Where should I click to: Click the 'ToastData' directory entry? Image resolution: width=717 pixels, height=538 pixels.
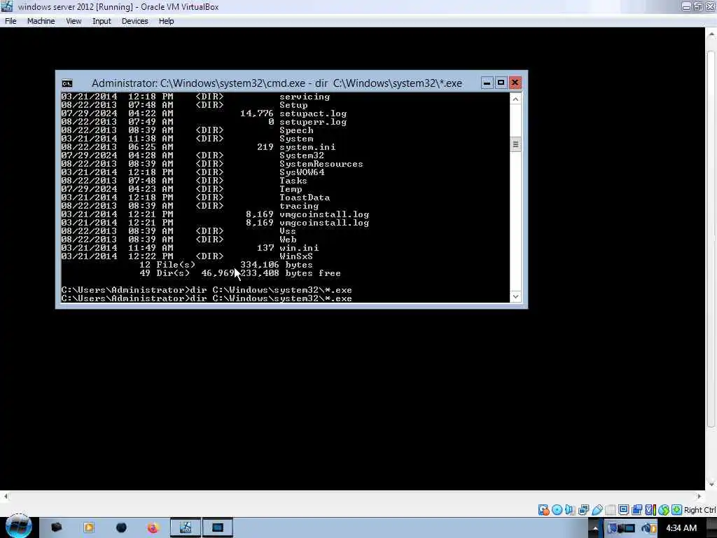pyautogui.click(x=305, y=197)
